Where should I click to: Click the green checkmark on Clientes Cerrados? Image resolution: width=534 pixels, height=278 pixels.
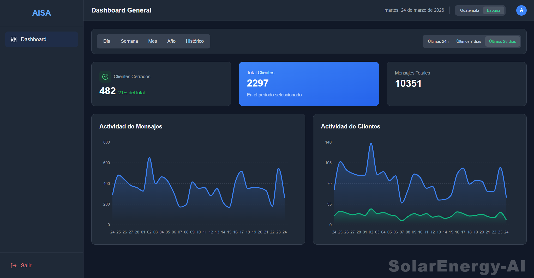click(105, 77)
